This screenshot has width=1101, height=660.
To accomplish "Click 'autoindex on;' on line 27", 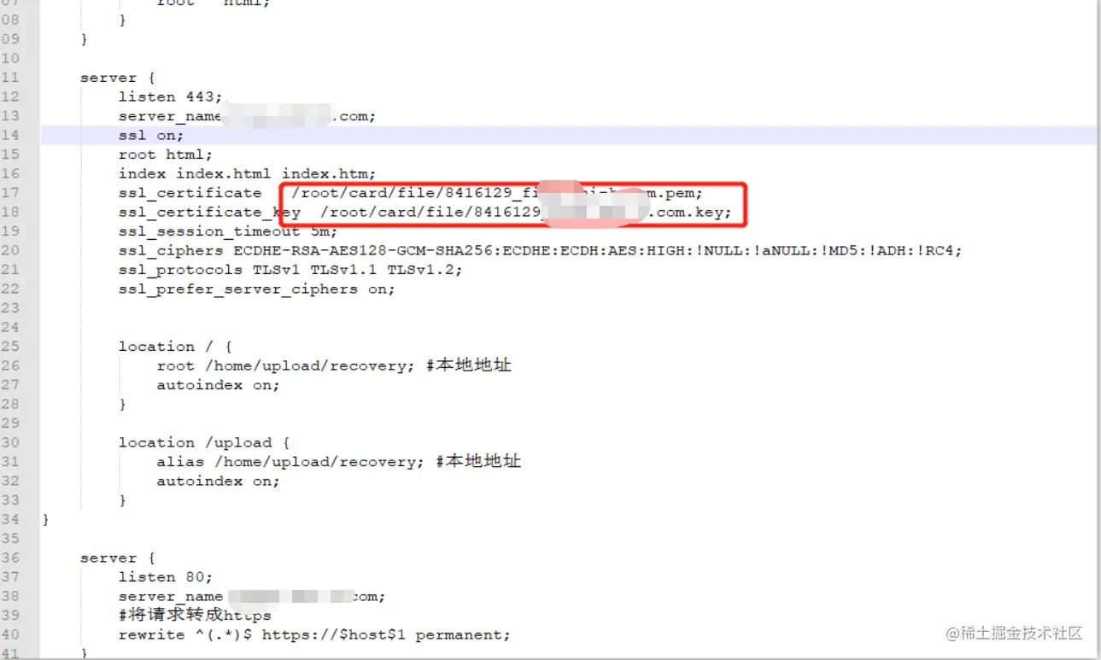I will click(x=219, y=385).
